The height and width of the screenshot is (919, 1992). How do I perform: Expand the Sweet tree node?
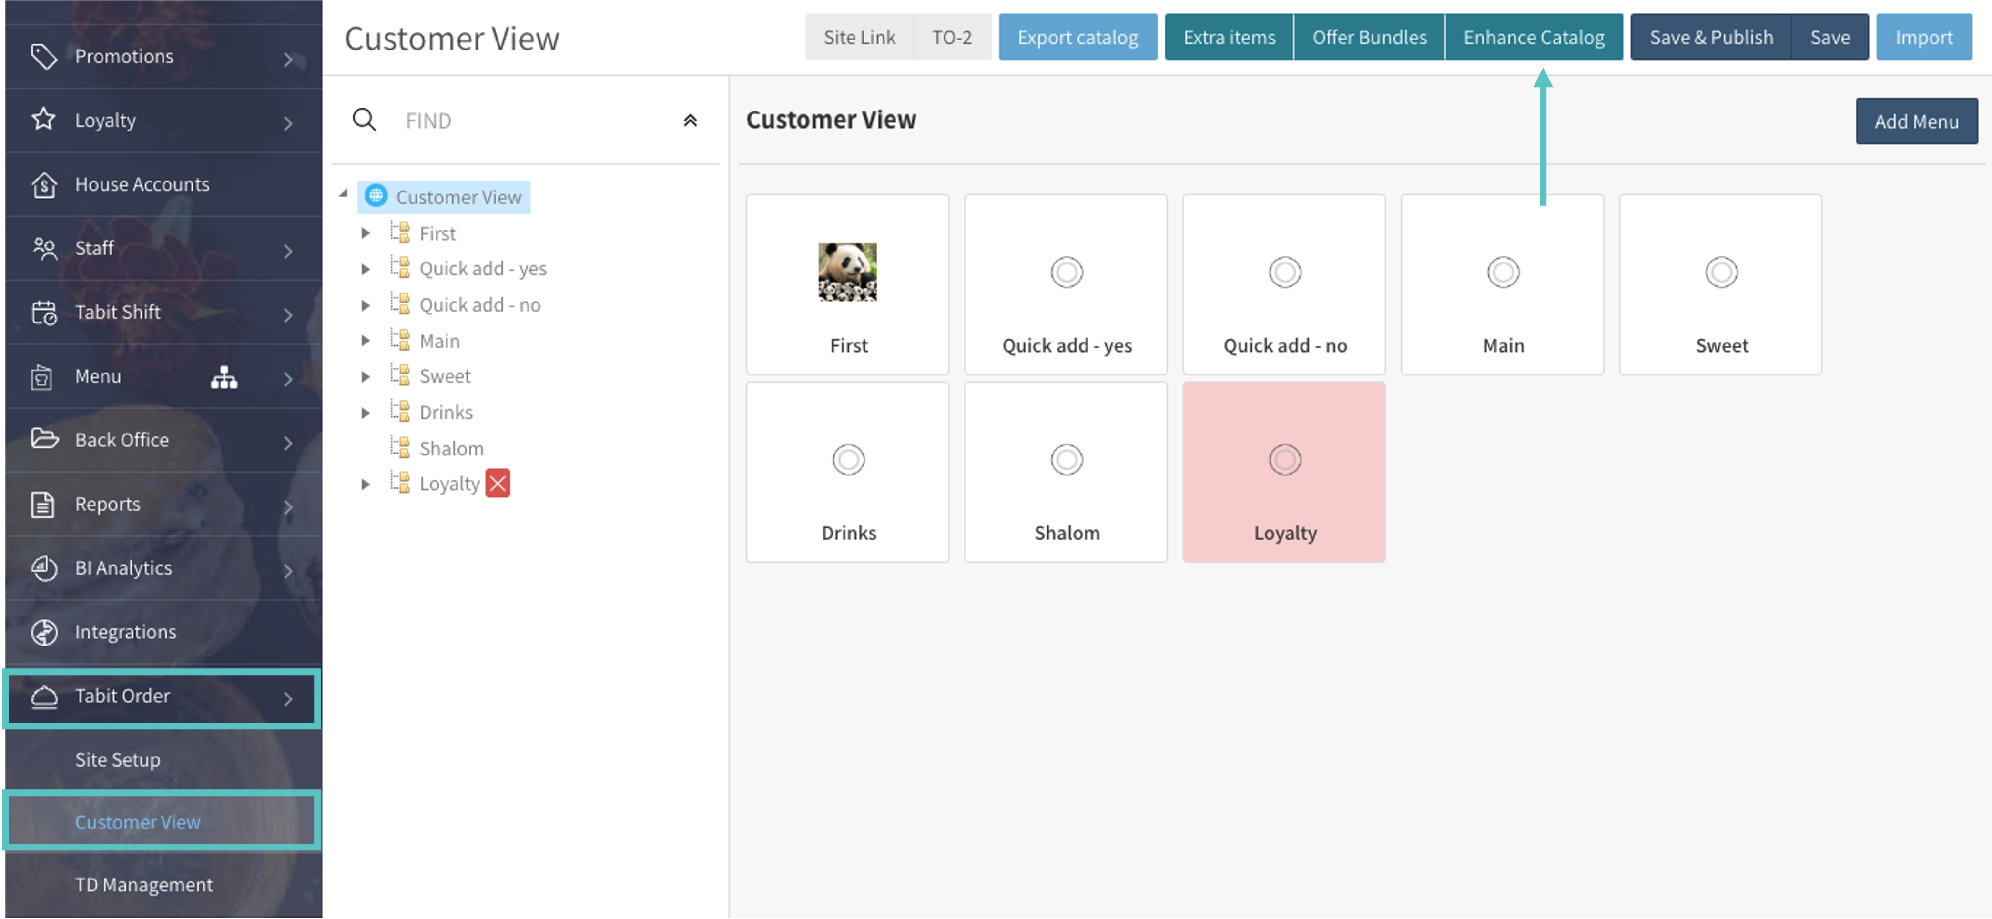tap(366, 376)
